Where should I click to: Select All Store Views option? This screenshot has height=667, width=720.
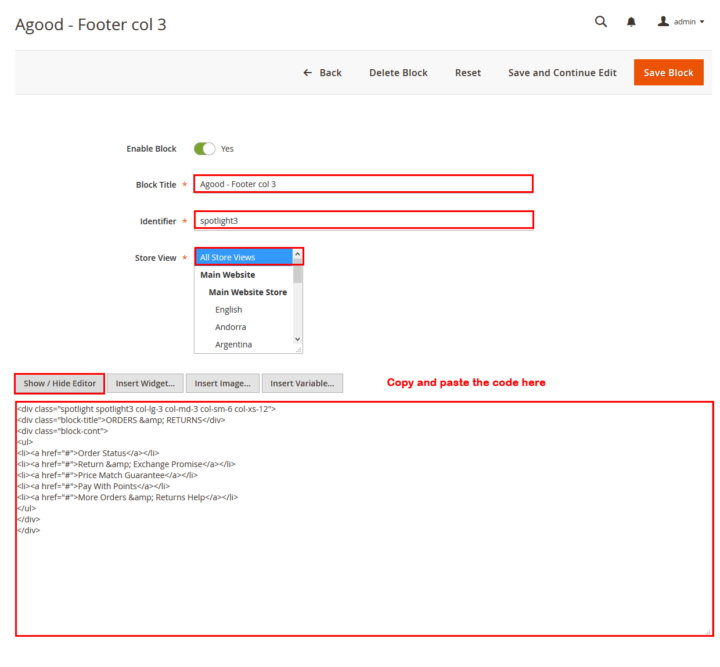[x=244, y=257]
